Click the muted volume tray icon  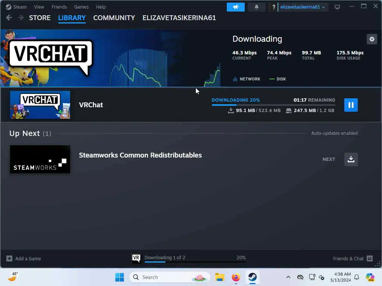[x=322, y=277]
